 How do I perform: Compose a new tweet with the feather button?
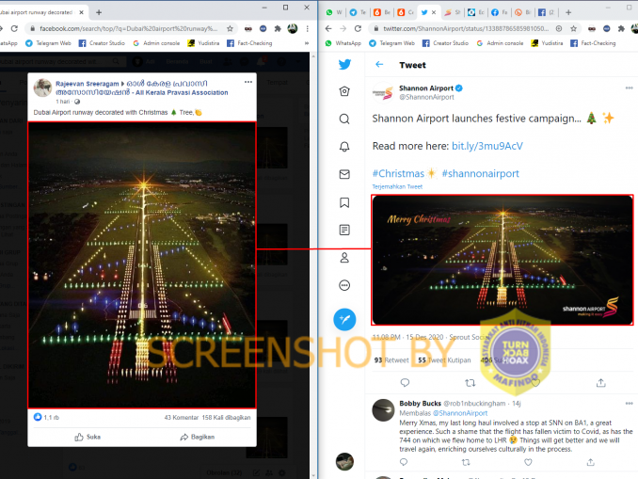point(344,319)
